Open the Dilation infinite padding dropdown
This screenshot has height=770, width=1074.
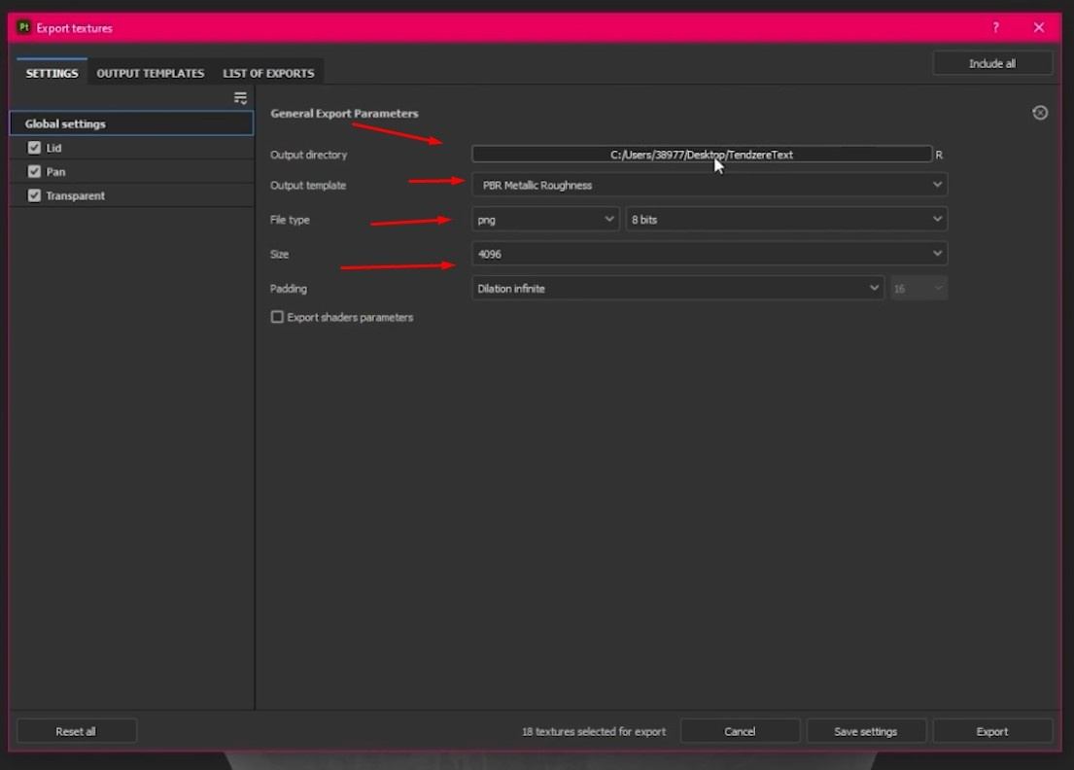tap(678, 289)
